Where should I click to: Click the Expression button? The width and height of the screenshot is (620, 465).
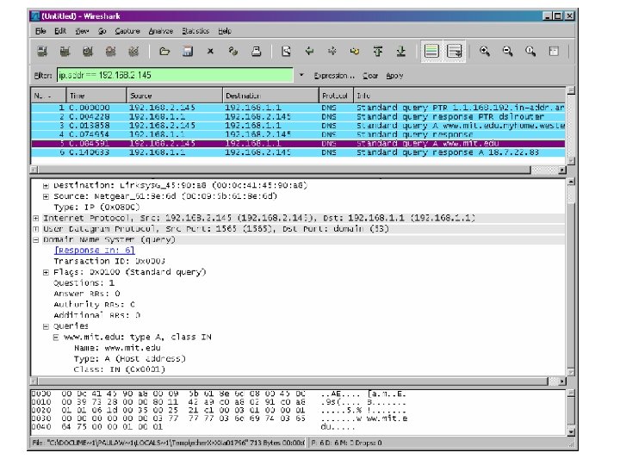tap(334, 76)
